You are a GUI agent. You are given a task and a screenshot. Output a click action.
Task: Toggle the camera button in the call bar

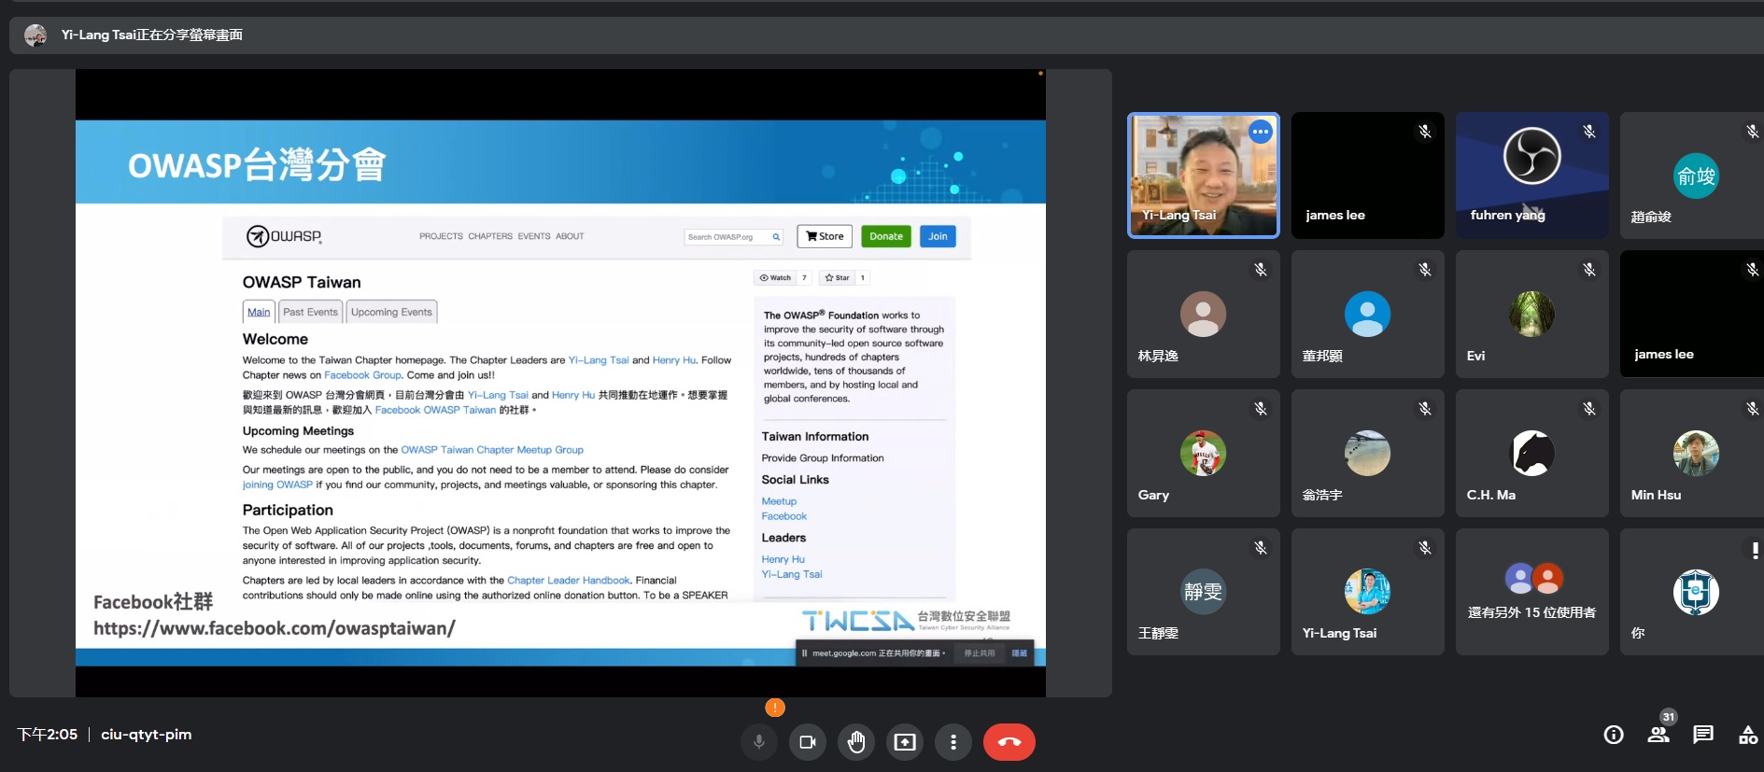808,742
